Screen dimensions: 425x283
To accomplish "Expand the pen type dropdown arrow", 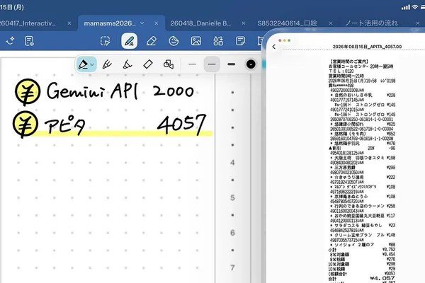I will [x=92, y=64].
